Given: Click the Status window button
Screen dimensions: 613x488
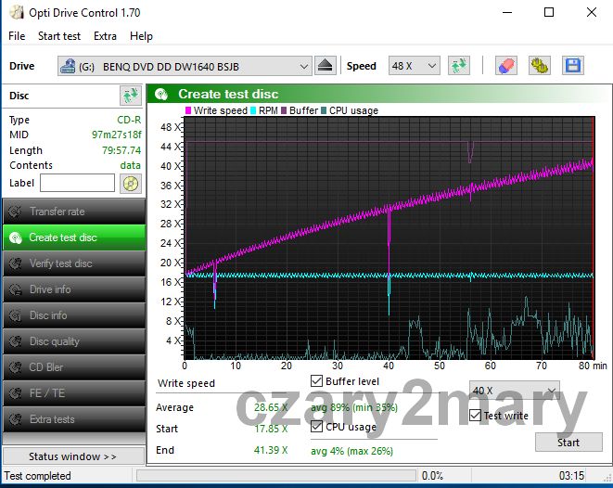Looking at the screenshot, I should point(72,456).
